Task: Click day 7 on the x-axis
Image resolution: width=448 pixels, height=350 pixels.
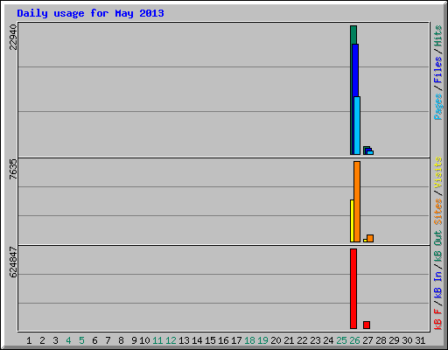Action: point(108,340)
